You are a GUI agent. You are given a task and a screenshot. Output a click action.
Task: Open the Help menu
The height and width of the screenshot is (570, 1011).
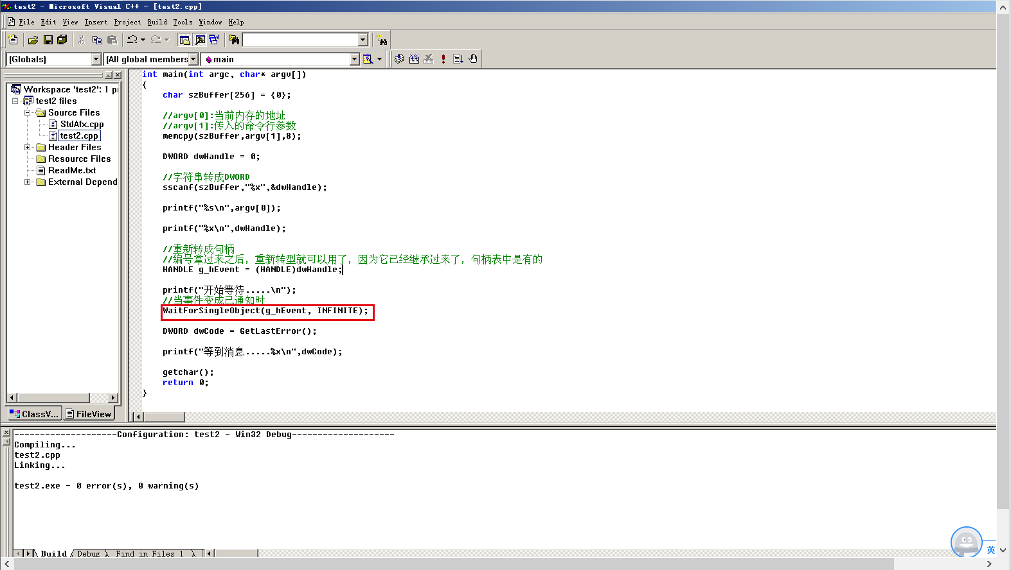[x=236, y=22]
